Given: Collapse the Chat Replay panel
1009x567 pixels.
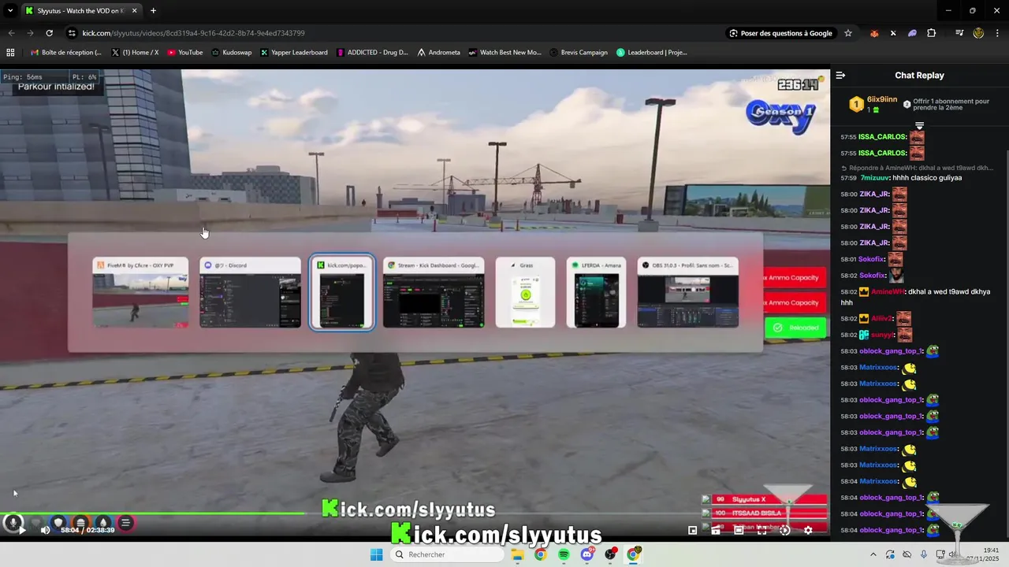Looking at the screenshot, I should [x=840, y=76].
